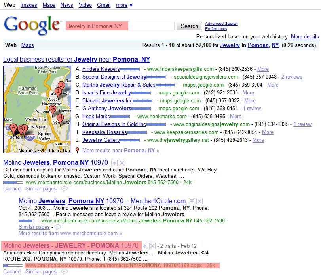The height and width of the screenshot is (277, 321).
Task: Click map marker B near Suffern
Action: point(21,130)
